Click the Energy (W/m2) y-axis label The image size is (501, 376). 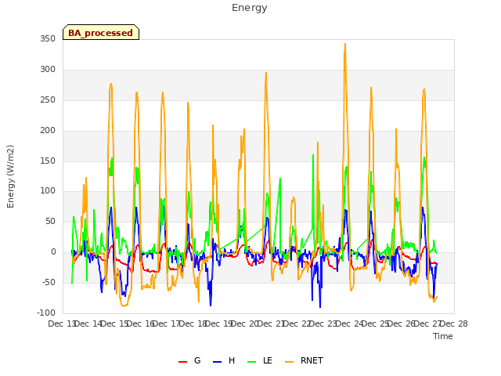point(10,176)
